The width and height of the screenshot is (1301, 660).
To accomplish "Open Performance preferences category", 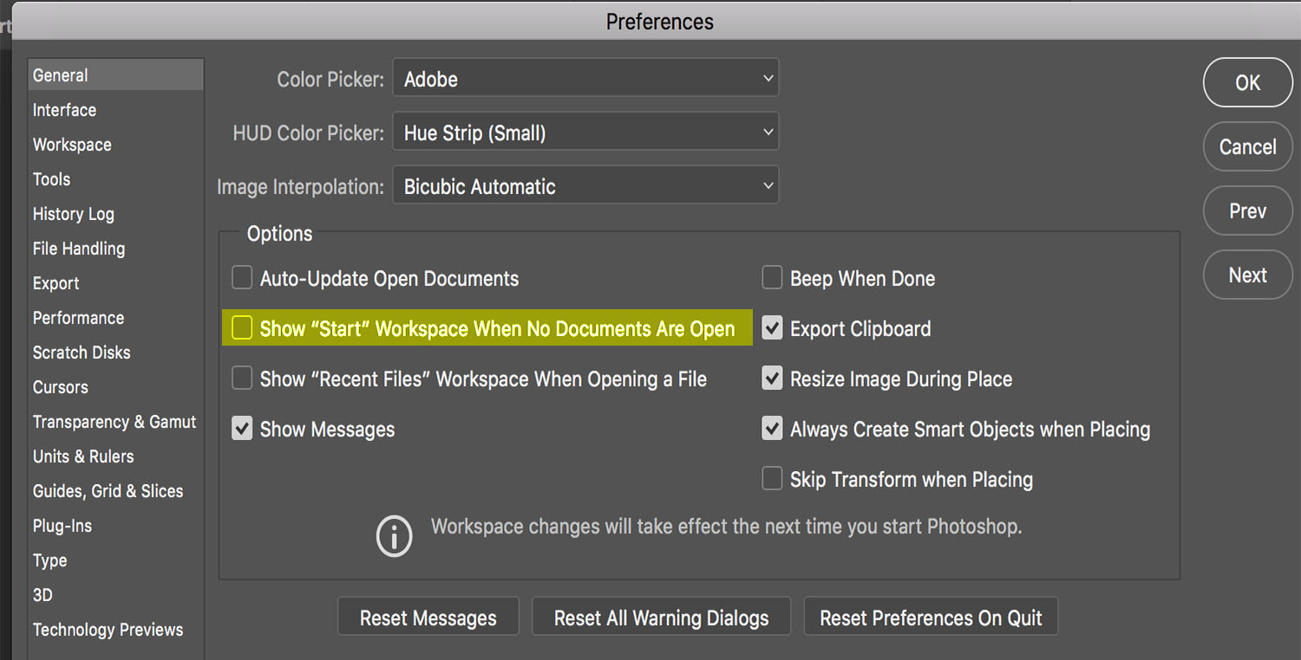I will tap(78, 318).
